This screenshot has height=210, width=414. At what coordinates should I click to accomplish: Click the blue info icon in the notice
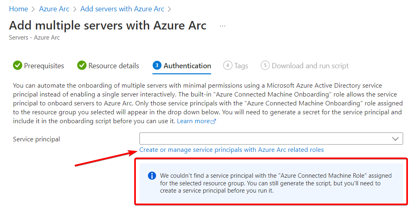pyautogui.click(x=152, y=176)
